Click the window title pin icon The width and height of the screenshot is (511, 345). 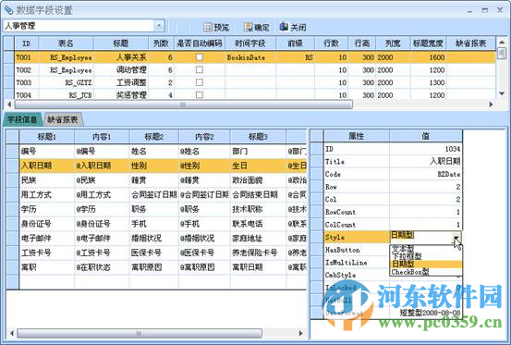[x=9, y=10]
